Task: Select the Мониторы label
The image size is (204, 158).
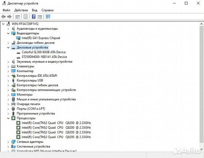Action: (25, 95)
